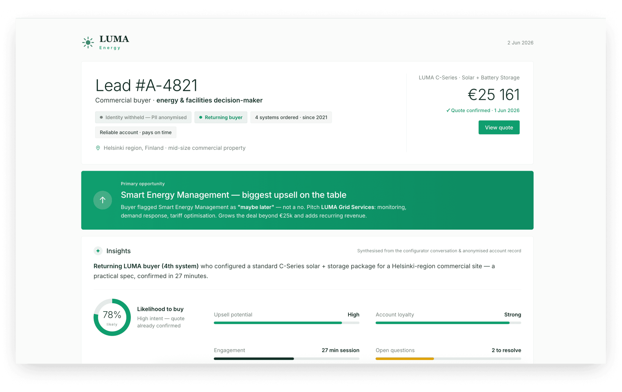Click the Open questions label
Viewport: 622px width, 392px height.
(x=395, y=350)
